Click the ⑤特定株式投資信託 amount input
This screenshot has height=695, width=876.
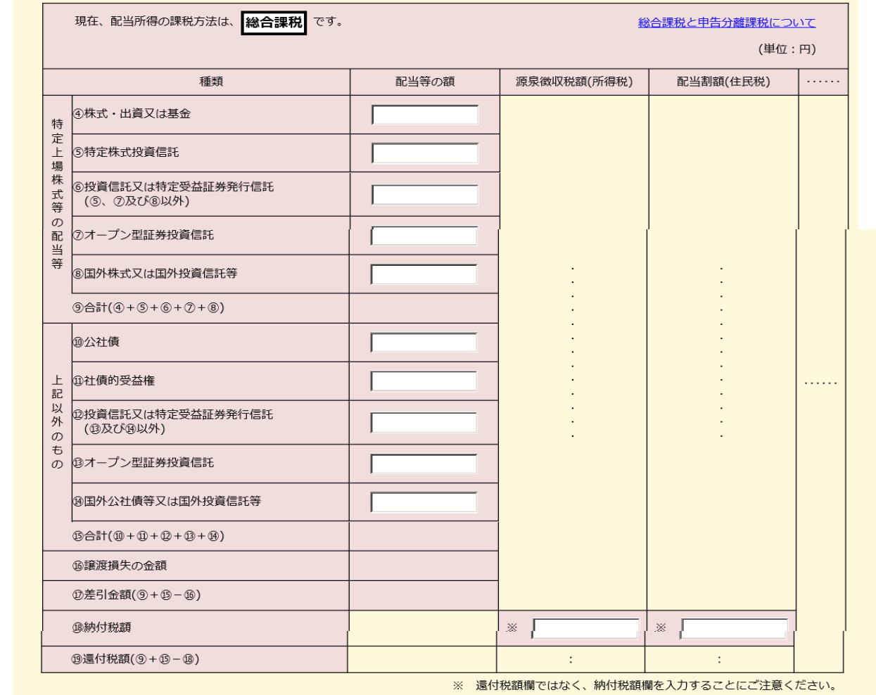point(425,153)
